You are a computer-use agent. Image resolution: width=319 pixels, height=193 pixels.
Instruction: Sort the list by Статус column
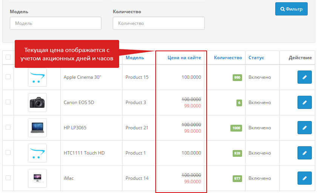click(x=256, y=58)
